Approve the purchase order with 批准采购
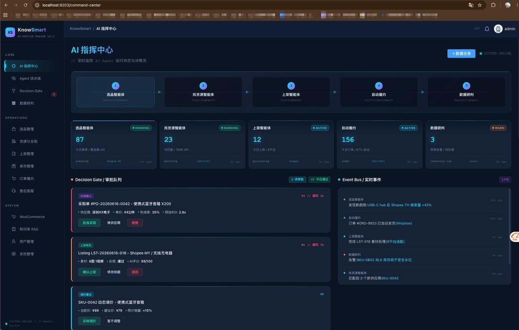The width and height of the screenshot is (519, 330). click(90, 223)
